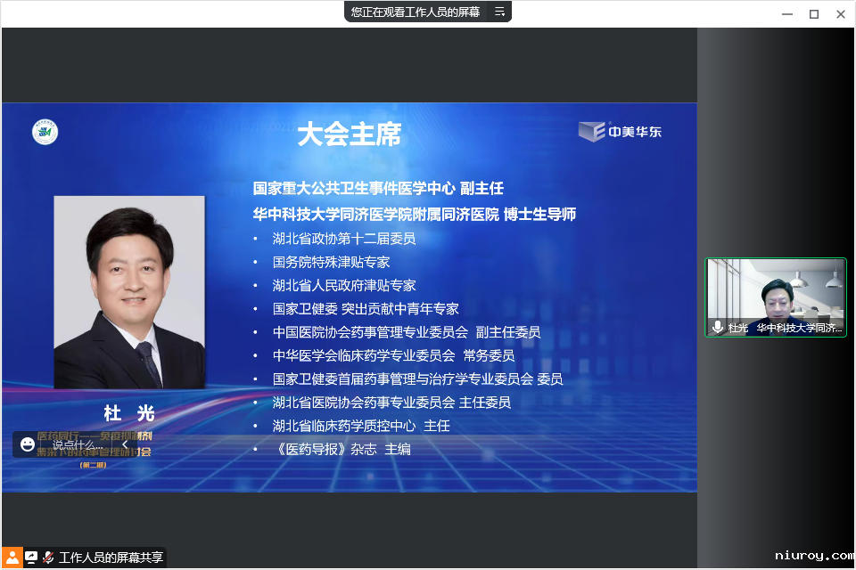Click the 中美华东 logo on the slide
The image size is (856, 570).
pyautogui.click(x=620, y=132)
